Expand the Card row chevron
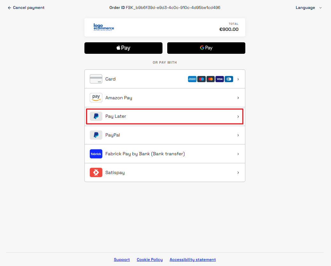Viewport: 331px width, 266px height. pyautogui.click(x=238, y=79)
